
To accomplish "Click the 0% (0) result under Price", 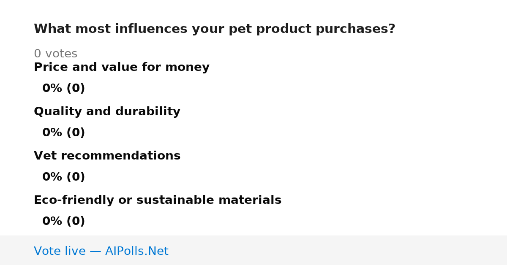I will (63, 89).
